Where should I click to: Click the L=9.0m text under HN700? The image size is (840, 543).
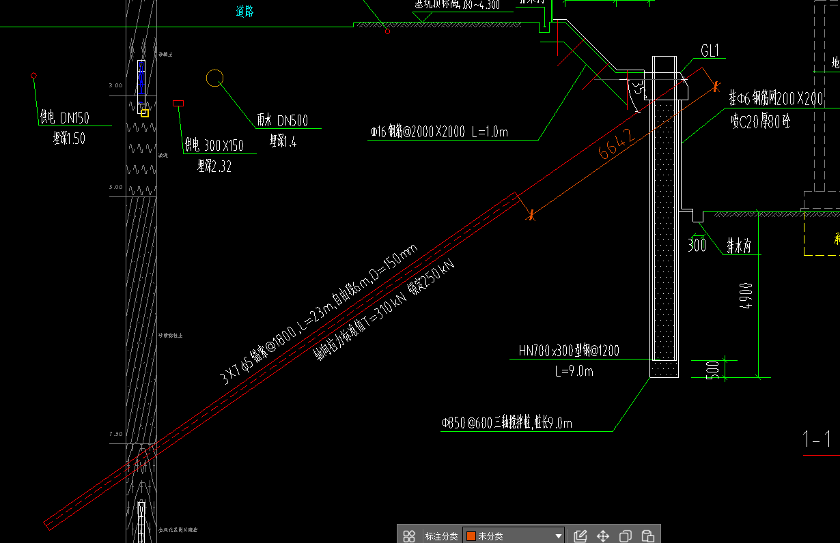click(x=574, y=372)
